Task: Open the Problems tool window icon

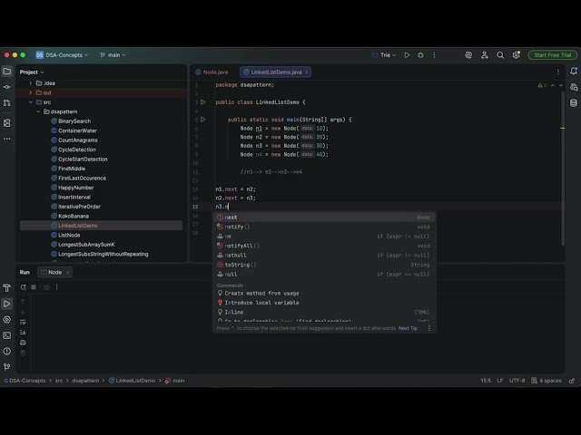Action: click(7, 351)
